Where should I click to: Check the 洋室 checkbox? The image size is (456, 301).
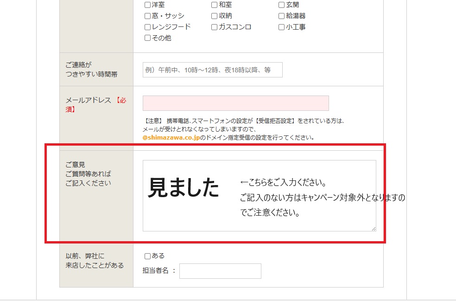[x=147, y=5]
